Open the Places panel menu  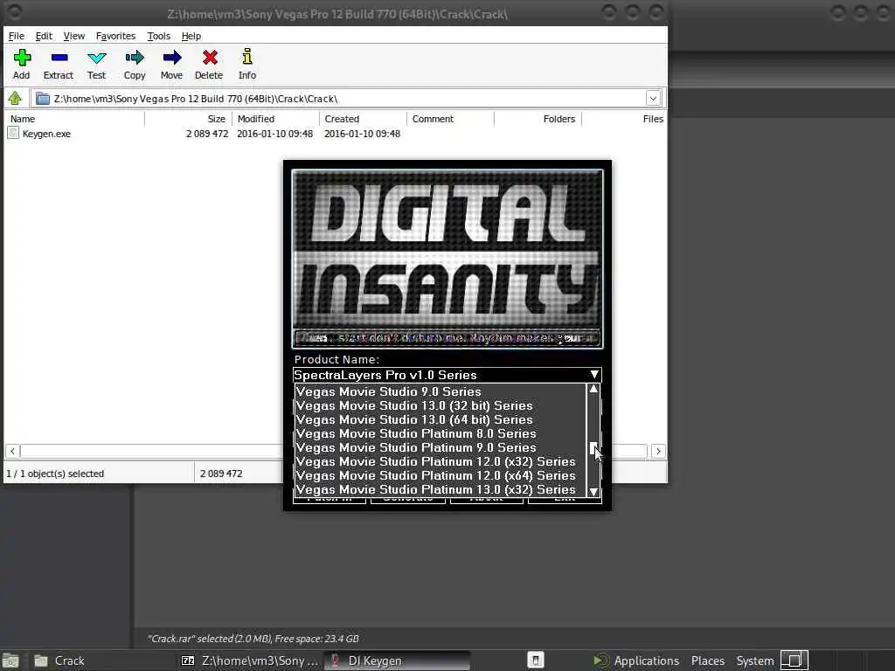(x=708, y=661)
